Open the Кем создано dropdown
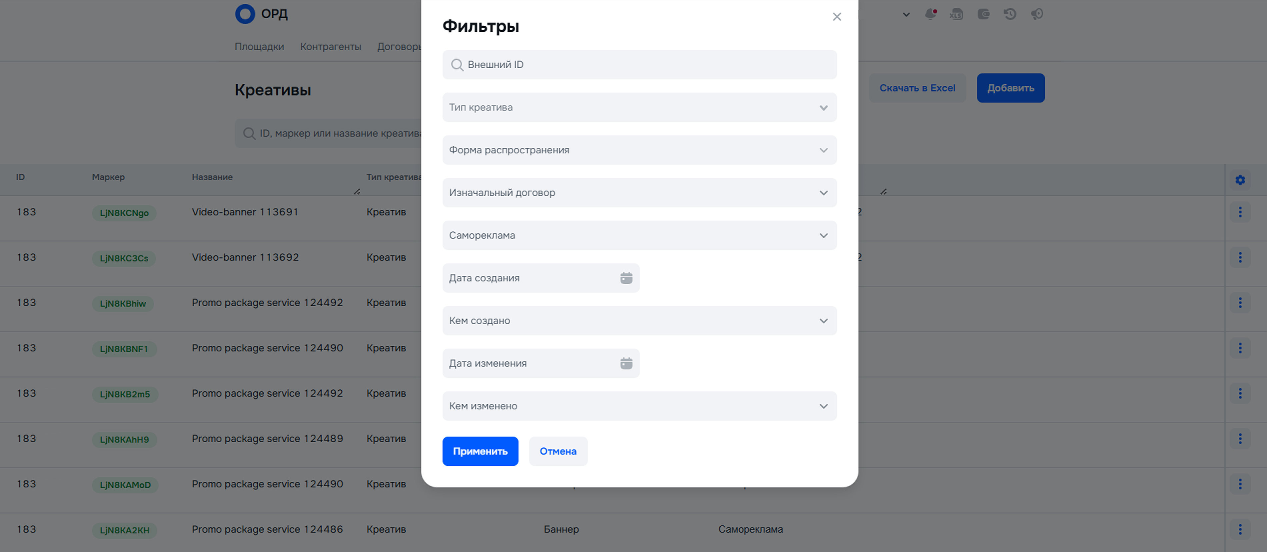 [x=639, y=321]
